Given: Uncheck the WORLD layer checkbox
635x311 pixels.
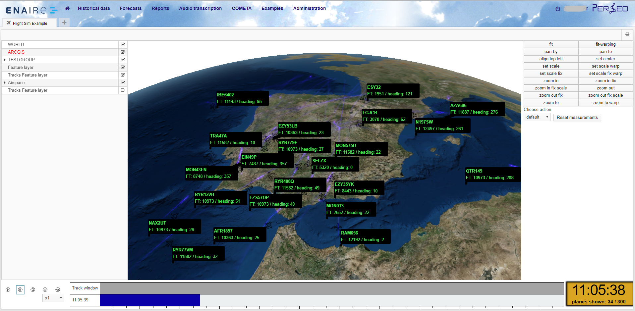Looking at the screenshot, I should tap(123, 44).
